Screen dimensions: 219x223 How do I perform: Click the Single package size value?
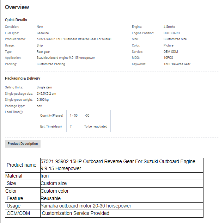point(46,94)
